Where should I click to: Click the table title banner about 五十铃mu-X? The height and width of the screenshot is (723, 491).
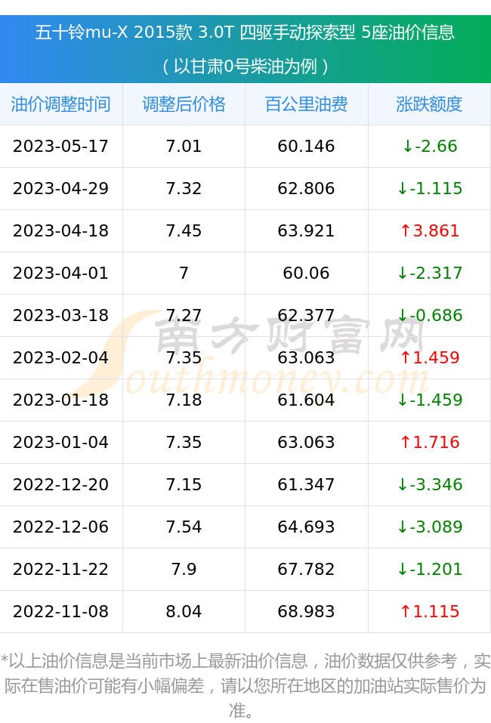coord(246,49)
